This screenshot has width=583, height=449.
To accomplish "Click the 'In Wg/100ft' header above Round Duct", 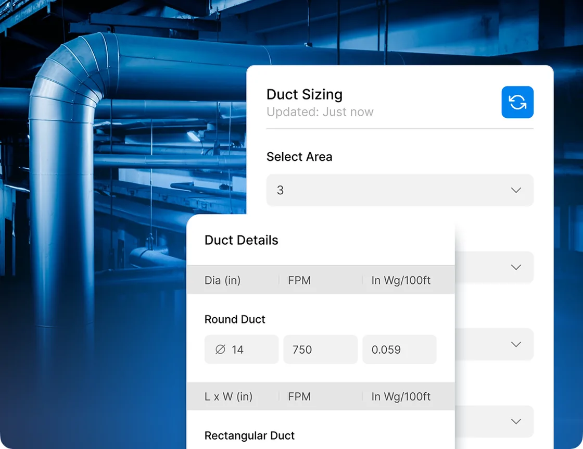I will (x=401, y=280).
